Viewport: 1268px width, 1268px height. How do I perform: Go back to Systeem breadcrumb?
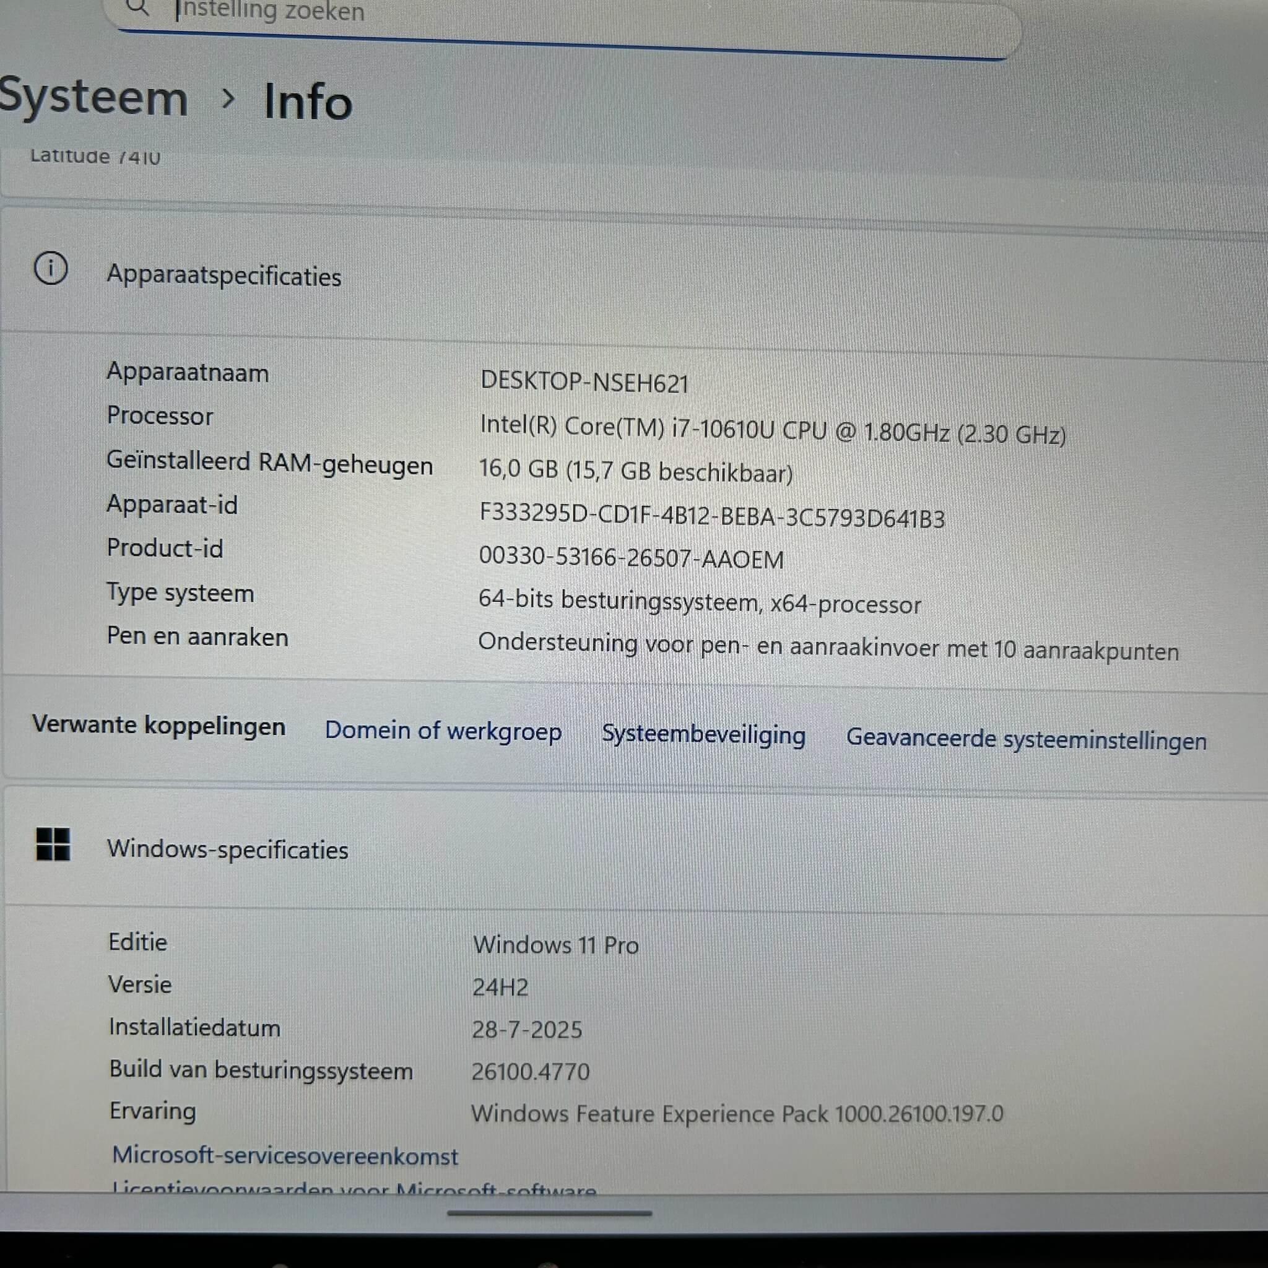[93, 98]
